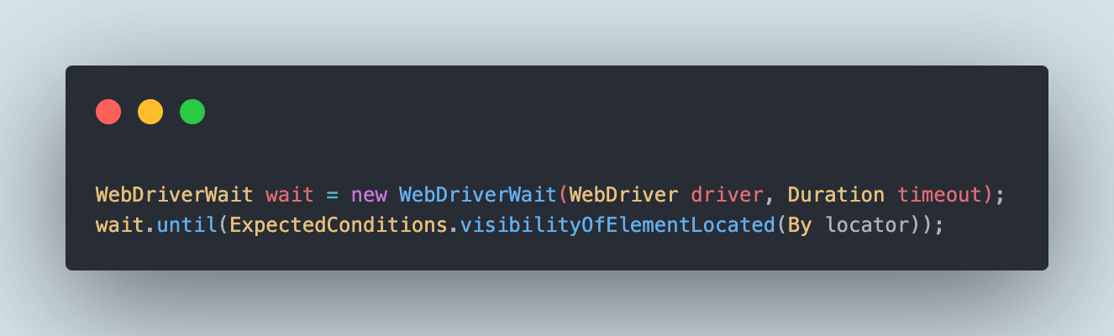Click the 'ExpectedConditions' class name
This screenshot has height=336, width=1114.
[338, 225]
